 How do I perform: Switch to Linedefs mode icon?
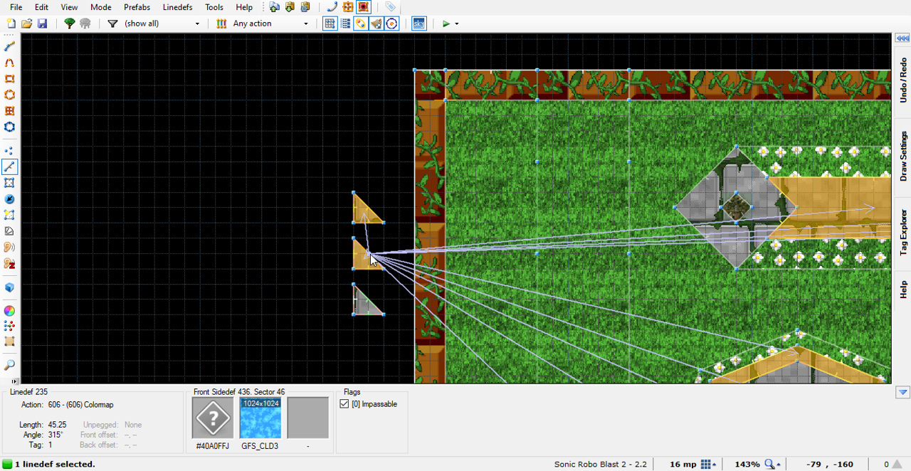tap(10, 167)
